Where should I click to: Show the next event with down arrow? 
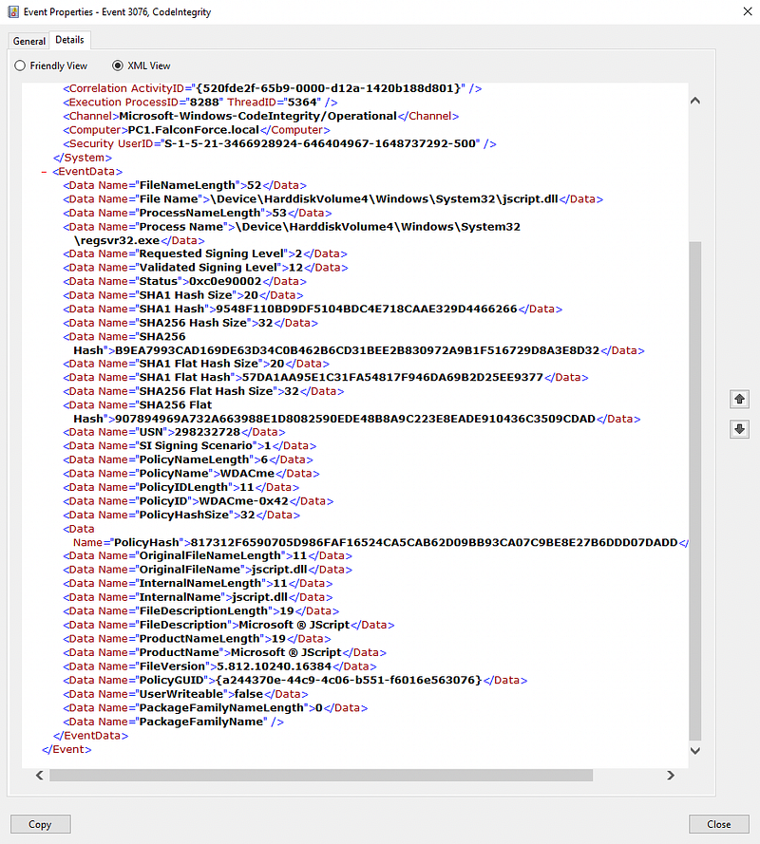[x=739, y=429]
